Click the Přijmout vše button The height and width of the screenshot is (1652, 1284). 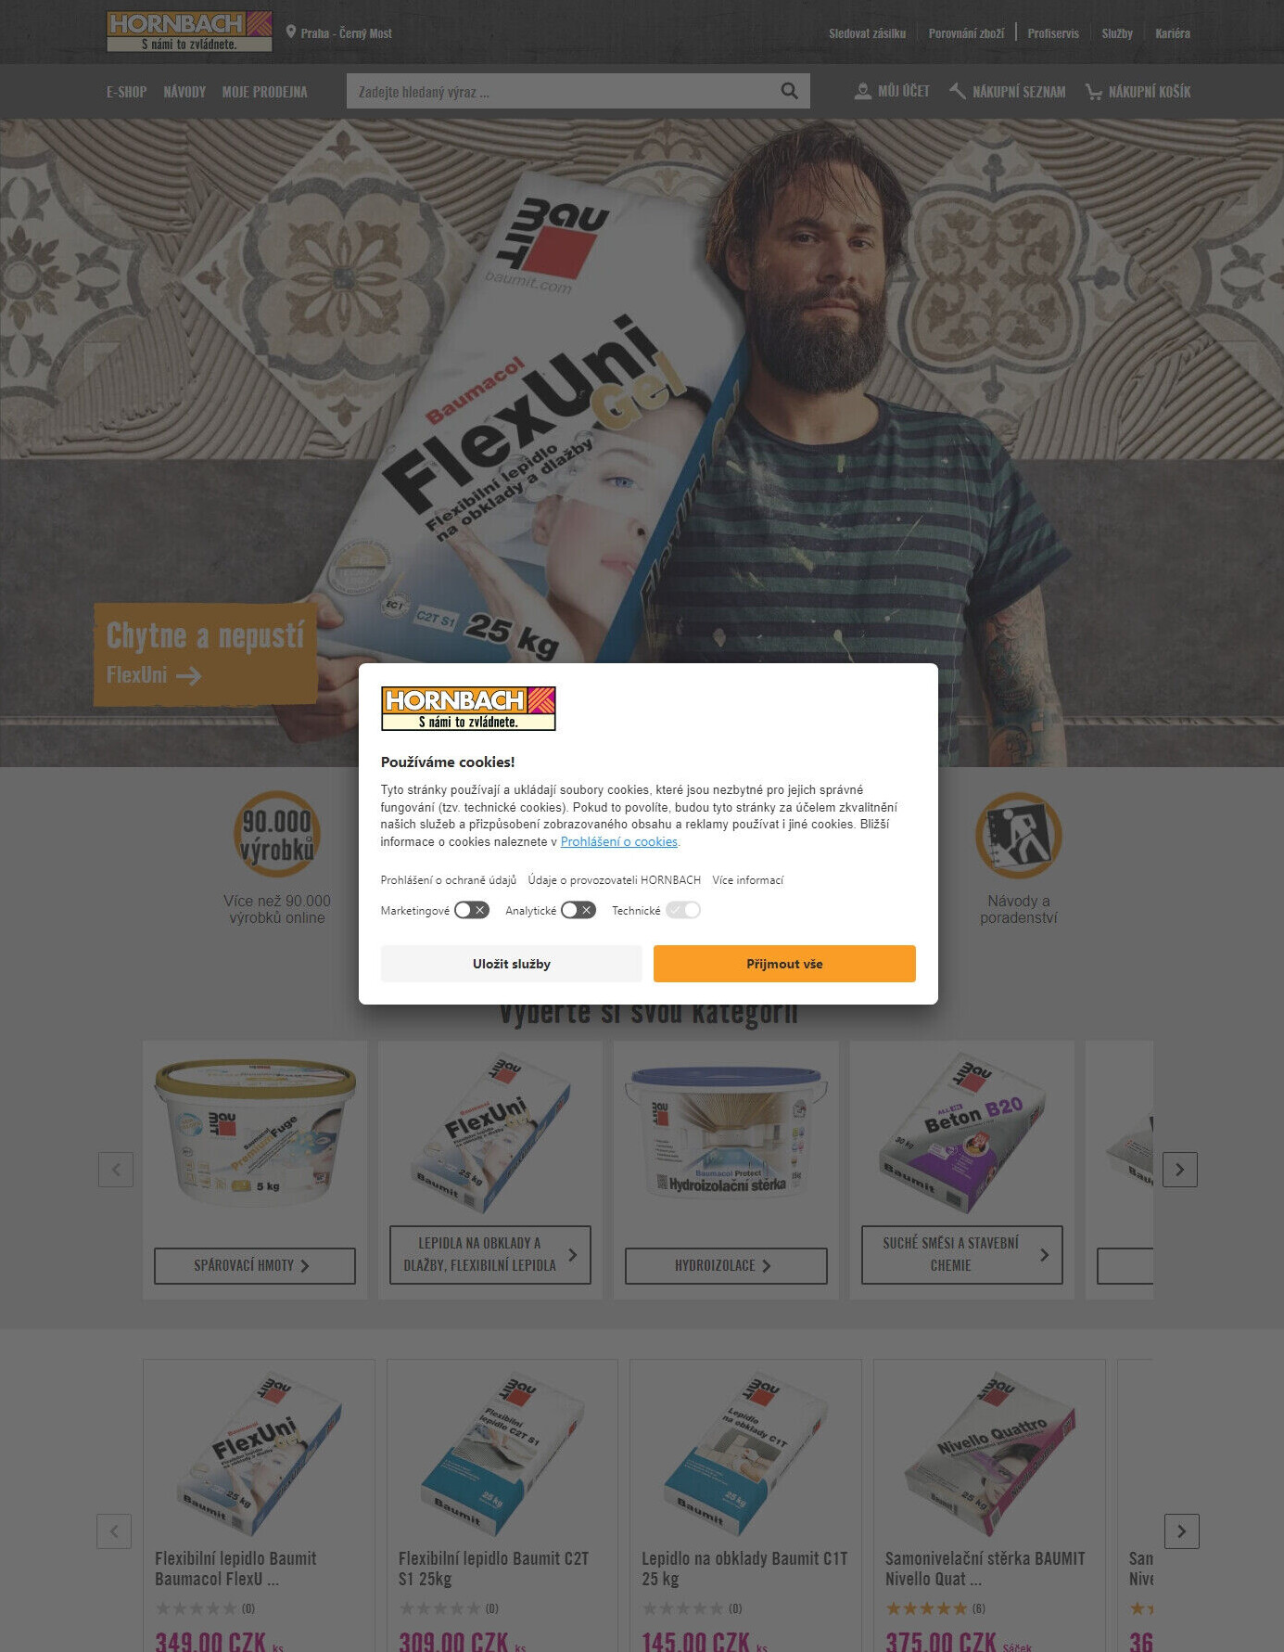(x=784, y=964)
